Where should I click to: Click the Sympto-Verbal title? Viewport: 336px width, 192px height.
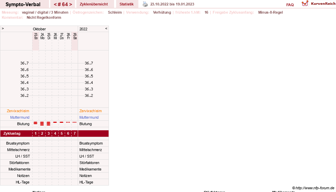point(23,4)
